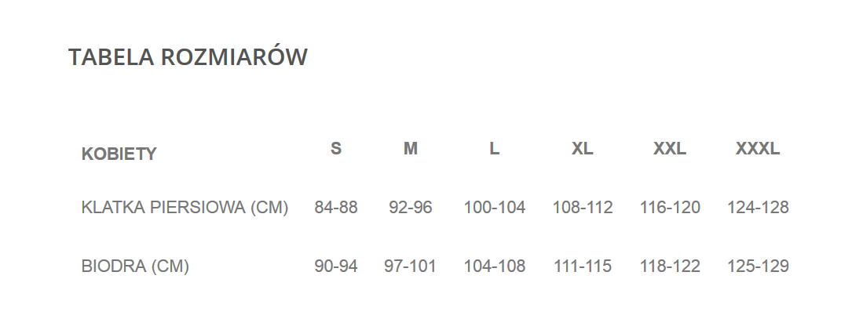Image resolution: width=863 pixels, height=319 pixels.
Task: Click the XXXL size column header
Action: point(758,148)
